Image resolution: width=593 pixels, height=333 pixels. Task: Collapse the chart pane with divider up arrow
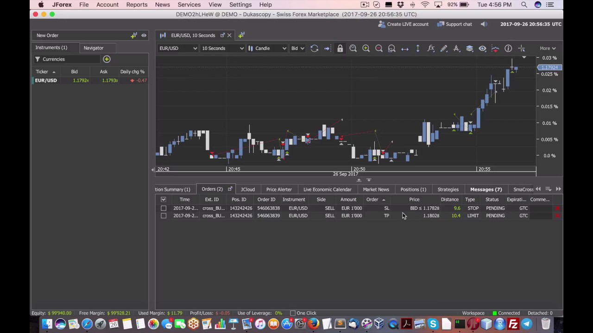point(359,180)
